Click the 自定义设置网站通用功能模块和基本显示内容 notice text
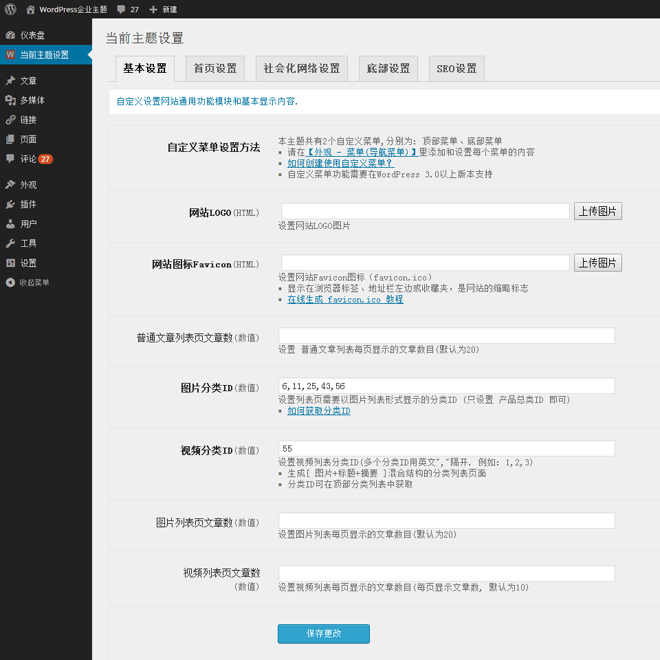660x660 pixels. click(207, 102)
